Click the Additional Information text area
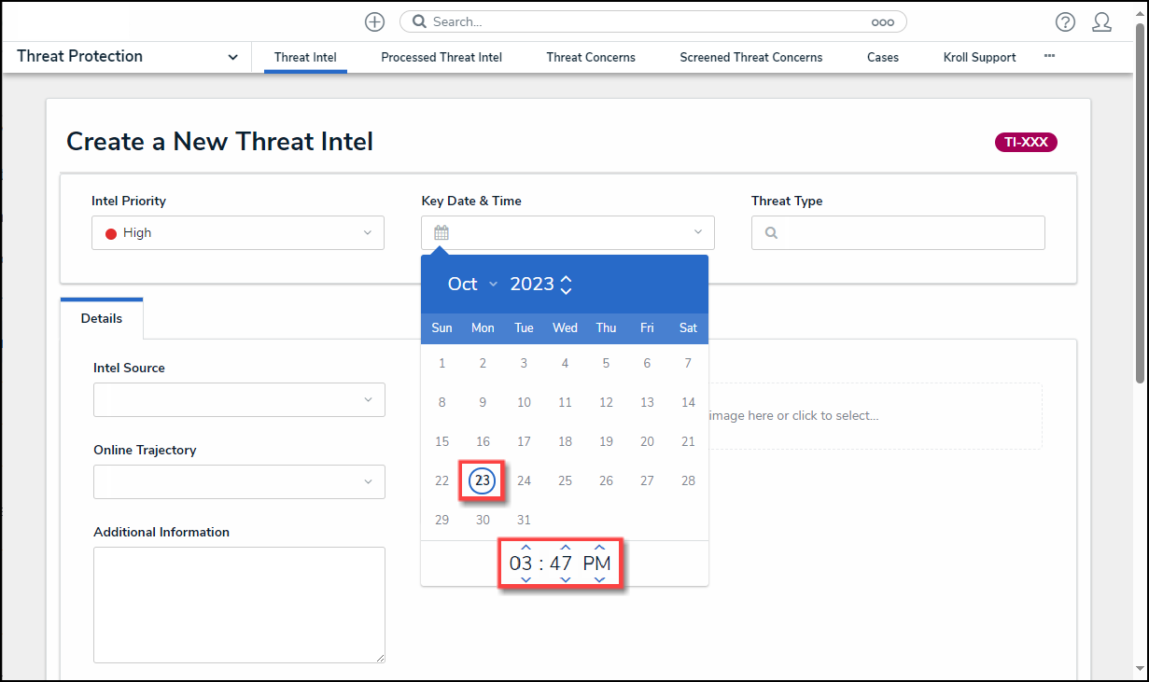This screenshot has width=1149, height=682. pos(239,604)
